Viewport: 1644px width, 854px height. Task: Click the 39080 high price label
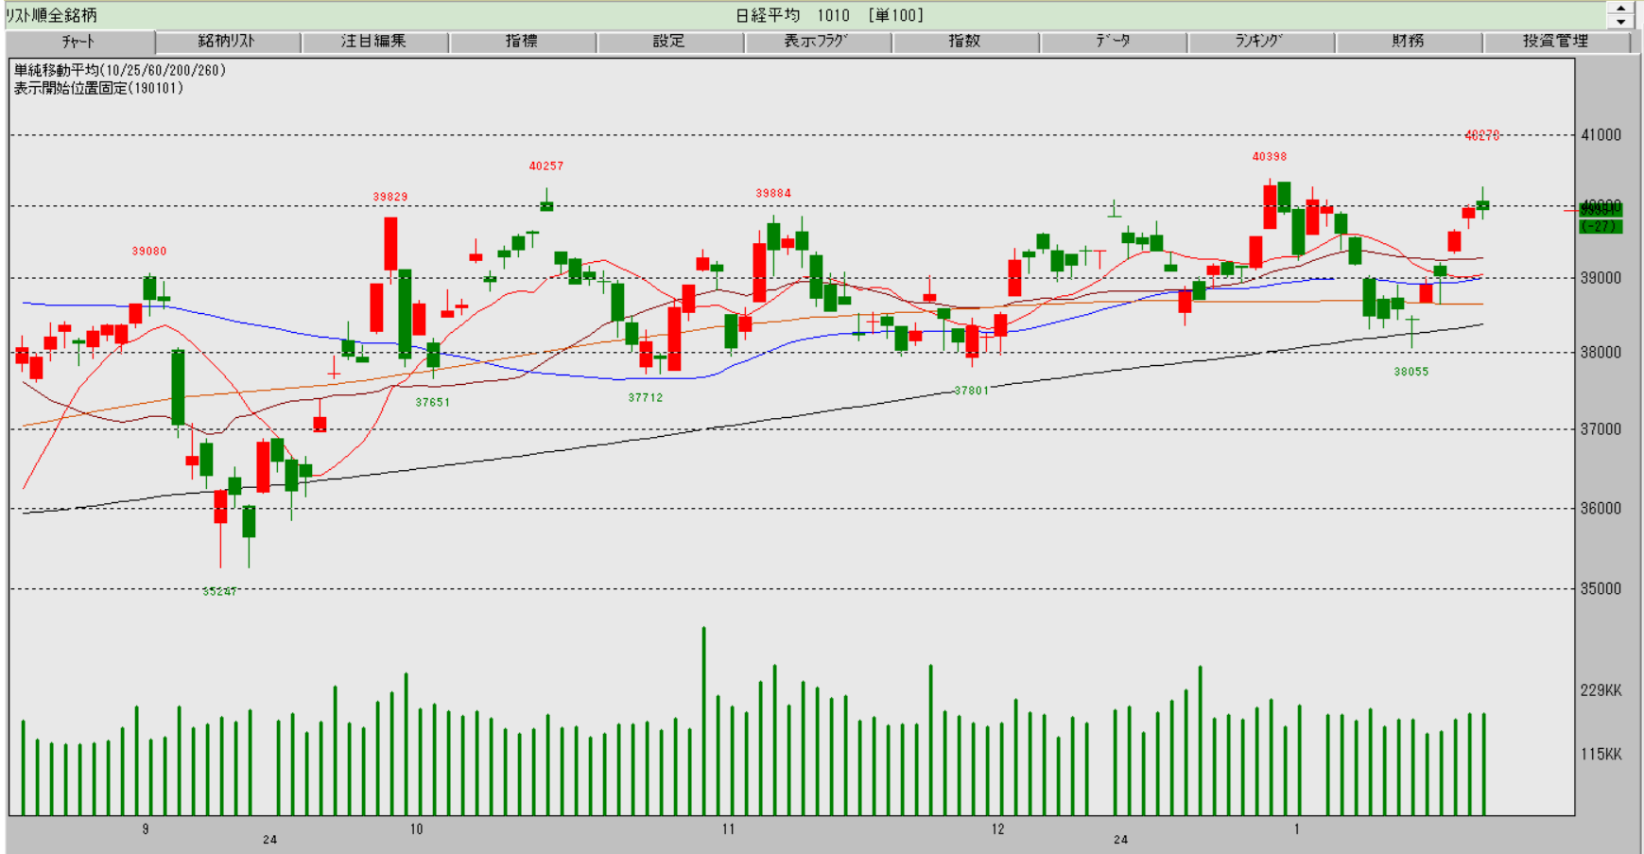click(149, 251)
